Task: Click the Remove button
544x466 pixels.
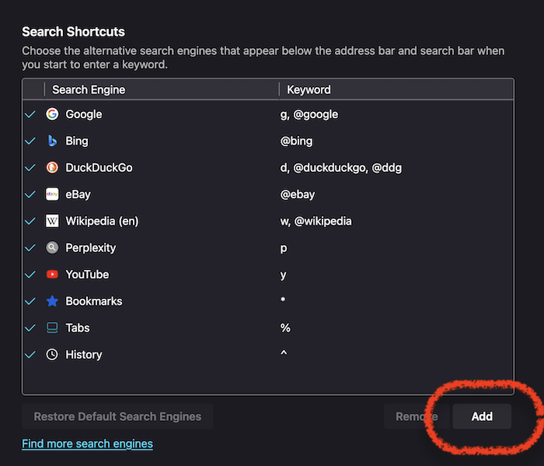Action: coord(417,416)
